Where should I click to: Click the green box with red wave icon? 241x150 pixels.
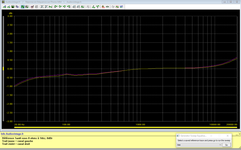coord(82,7)
